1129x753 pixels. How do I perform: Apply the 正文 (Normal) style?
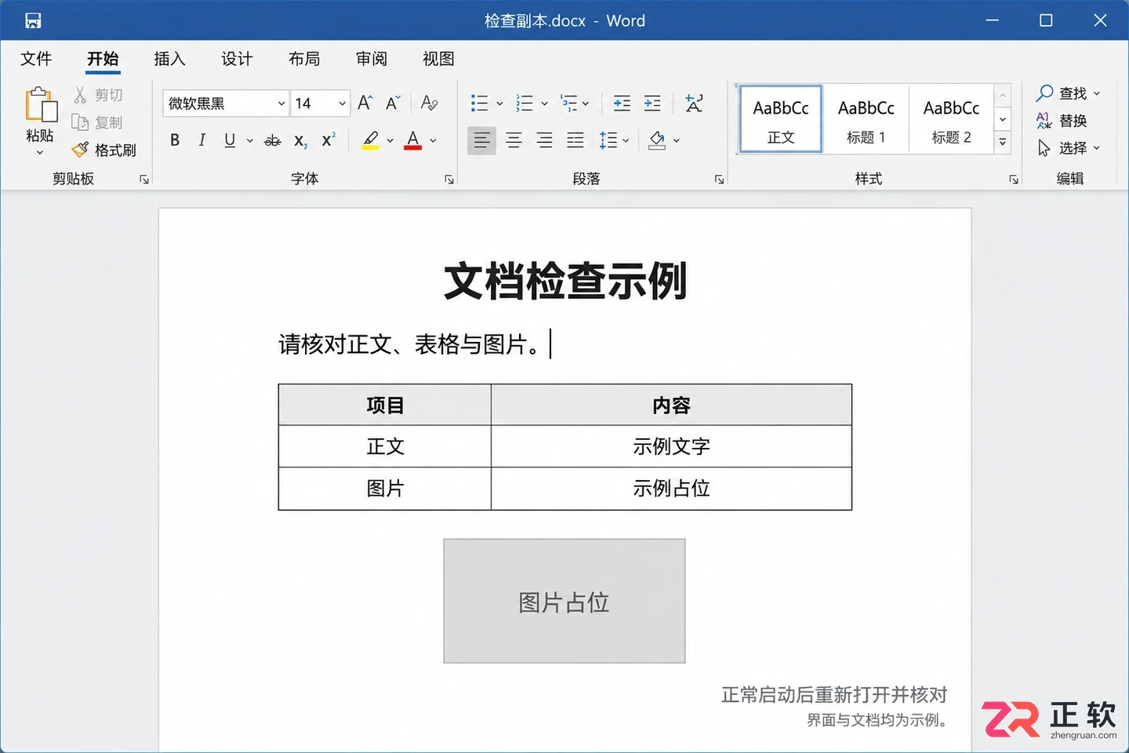point(781,119)
